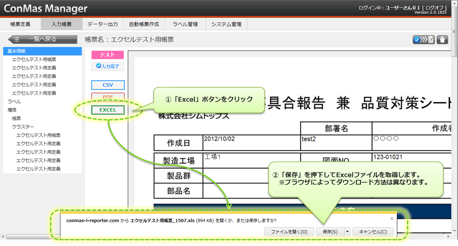Click the green EXCEL export button
458x246 pixels.
[x=108, y=110]
